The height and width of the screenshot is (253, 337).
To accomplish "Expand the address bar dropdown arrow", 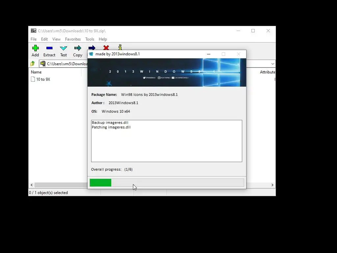I will [x=273, y=64].
